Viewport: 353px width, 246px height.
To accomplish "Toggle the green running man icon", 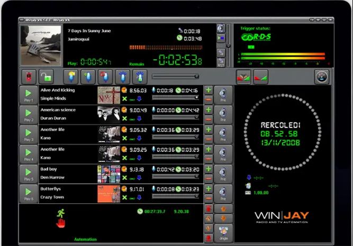I will click(60, 213).
